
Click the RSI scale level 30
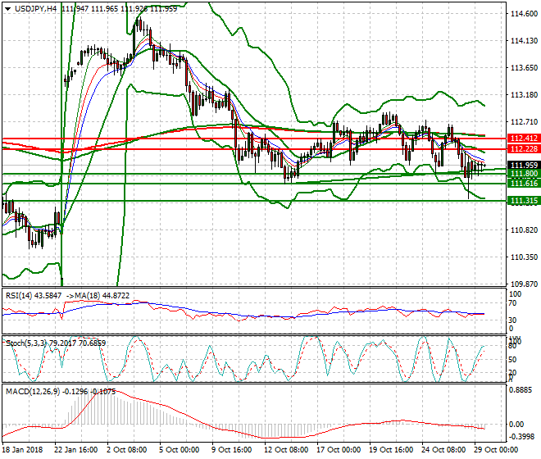(x=512, y=320)
